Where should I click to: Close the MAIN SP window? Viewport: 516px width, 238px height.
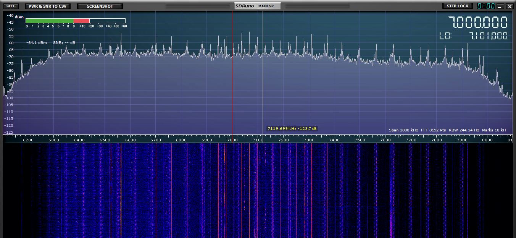point(510,6)
